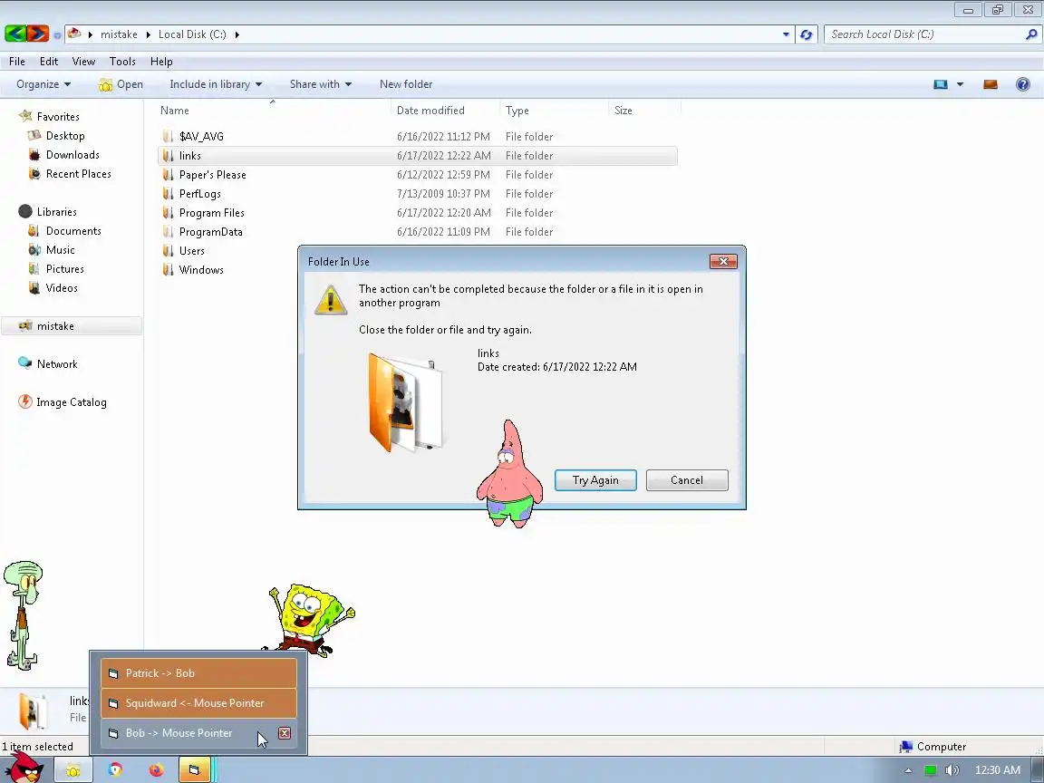Screen dimensions: 1044x783
Task: Open Desktop in the navigation pane
Action: 65,136
